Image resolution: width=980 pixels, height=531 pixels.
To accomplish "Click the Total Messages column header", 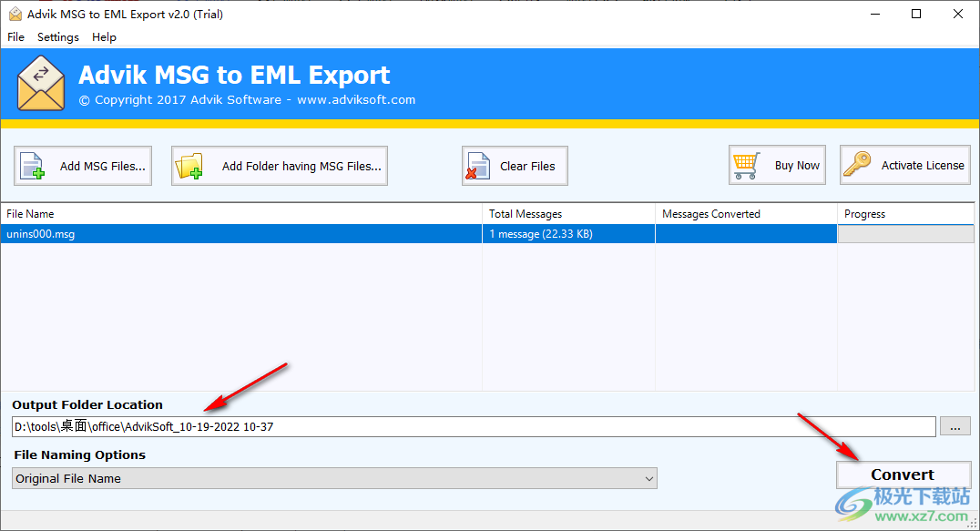I will [568, 214].
